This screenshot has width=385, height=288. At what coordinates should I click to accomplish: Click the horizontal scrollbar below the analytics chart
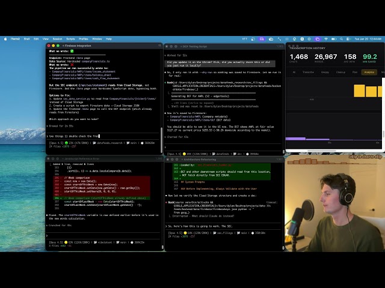[x=322, y=151]
